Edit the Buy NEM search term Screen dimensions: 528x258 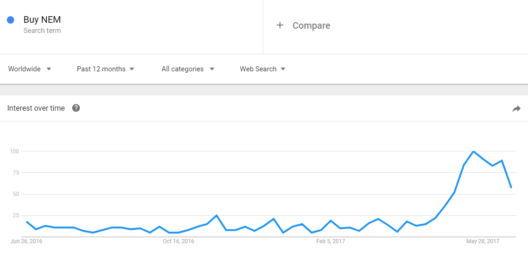[42, 20]
